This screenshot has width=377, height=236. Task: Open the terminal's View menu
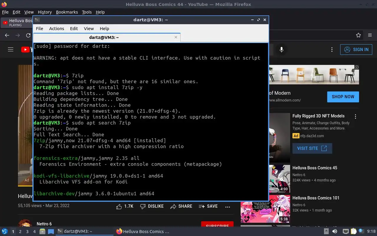tap(89, 29)
